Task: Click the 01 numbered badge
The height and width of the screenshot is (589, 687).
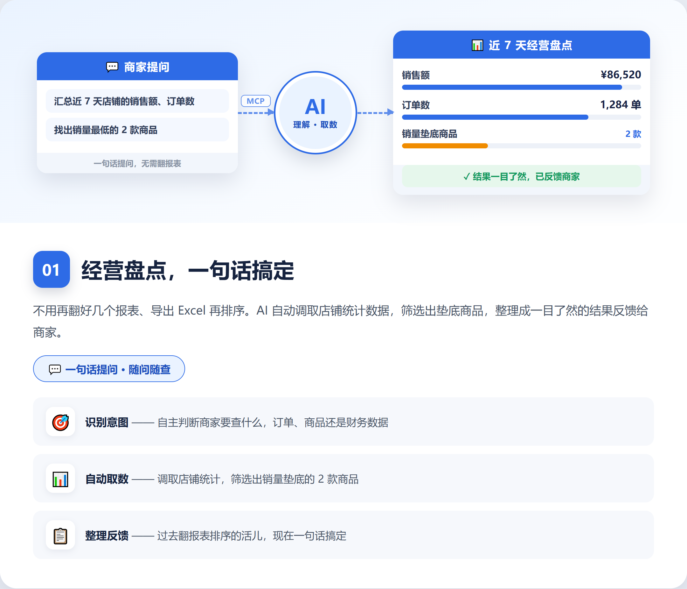Action: (52, 269)
